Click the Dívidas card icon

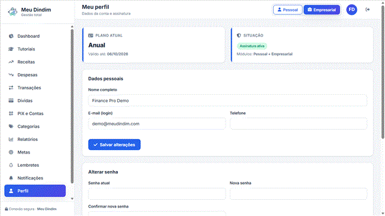point(11,101)
